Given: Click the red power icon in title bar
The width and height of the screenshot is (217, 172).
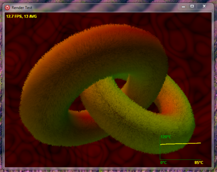Looking at the screenshot, I should tap(7, 7).
